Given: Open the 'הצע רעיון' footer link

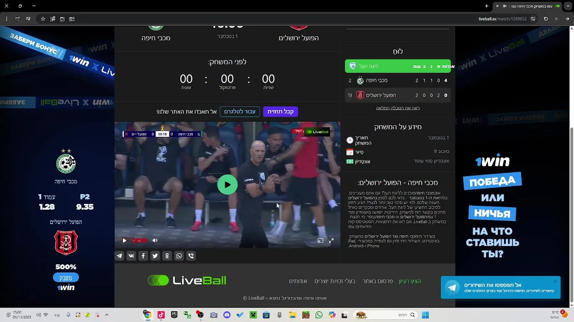Looking at the screenshot, I should [x=410, y=281].
